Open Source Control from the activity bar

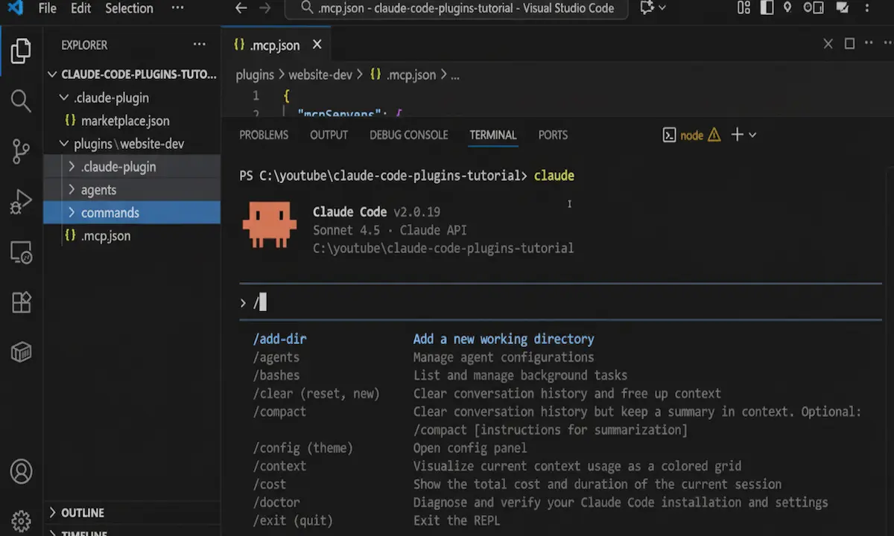21,150
